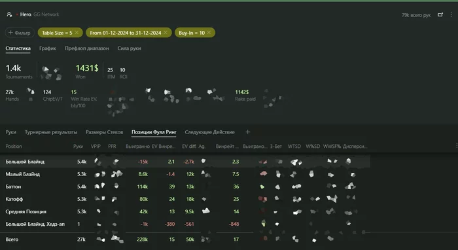Screen dimensions: 458x250
Task: Select the Большой Блайнд row
Action: 185,162
